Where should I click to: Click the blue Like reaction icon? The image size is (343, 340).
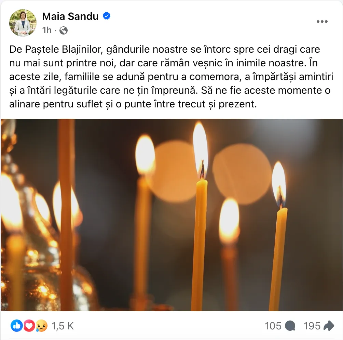[x=17, y=326]
